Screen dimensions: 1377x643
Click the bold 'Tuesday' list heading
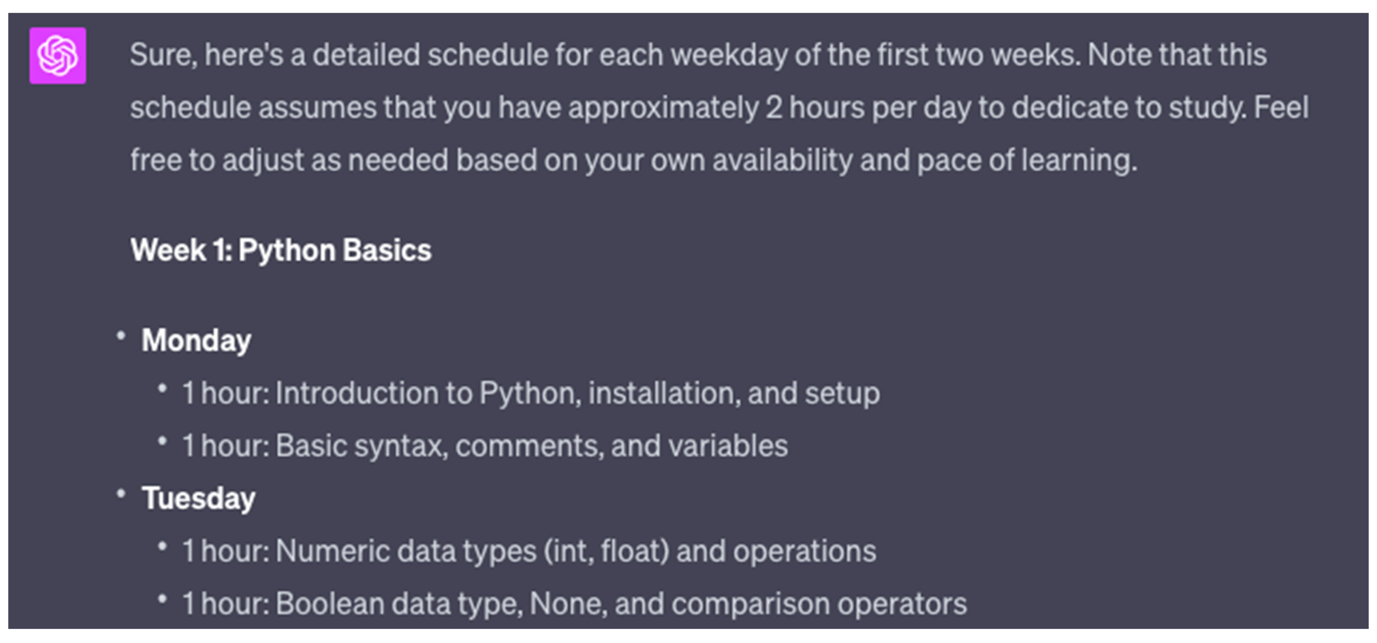(198, 498)
